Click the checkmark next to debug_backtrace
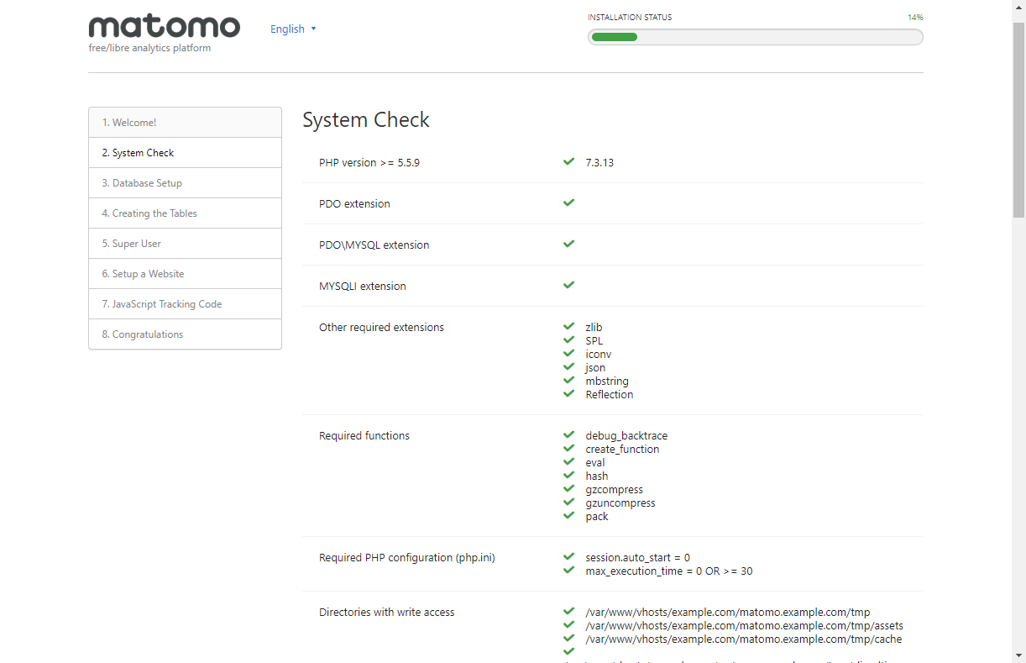Screen dimensions: 1026x663 (568, 435)
